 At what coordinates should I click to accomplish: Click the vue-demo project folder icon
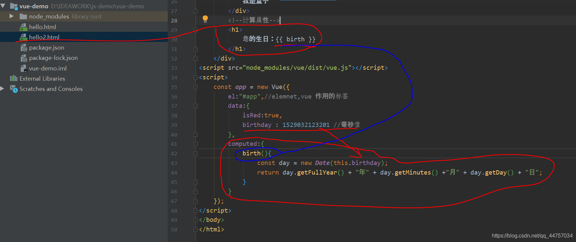pos(14,6)
